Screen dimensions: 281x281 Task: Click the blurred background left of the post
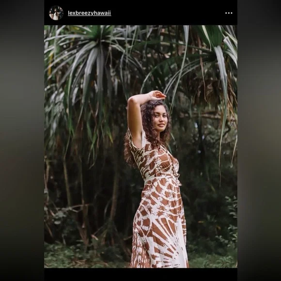pos(22,140)
